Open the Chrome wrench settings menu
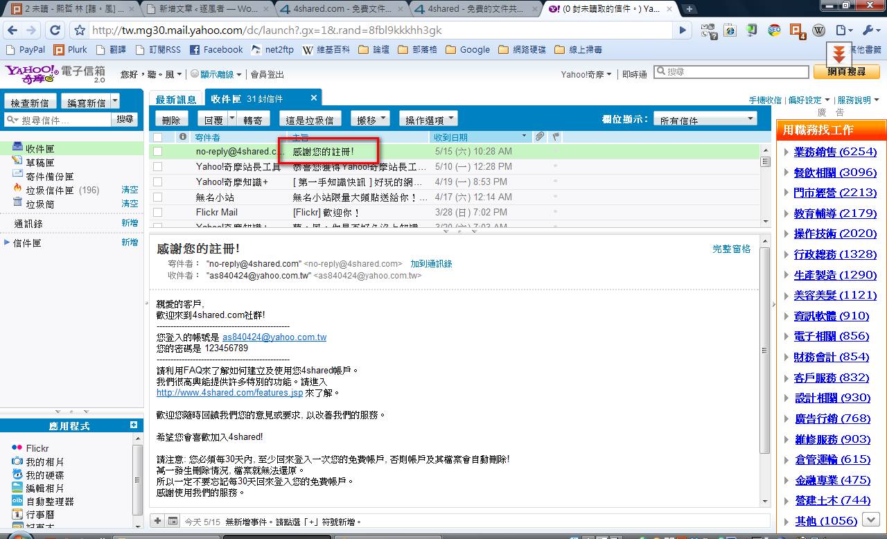Screen dimensions: 887x539 tap(870, 30)
